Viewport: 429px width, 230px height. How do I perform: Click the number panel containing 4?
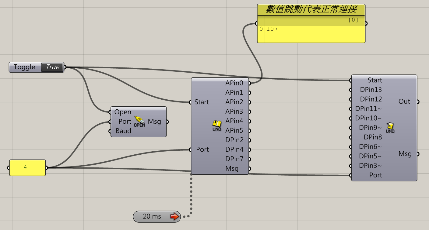pos(27,167)
